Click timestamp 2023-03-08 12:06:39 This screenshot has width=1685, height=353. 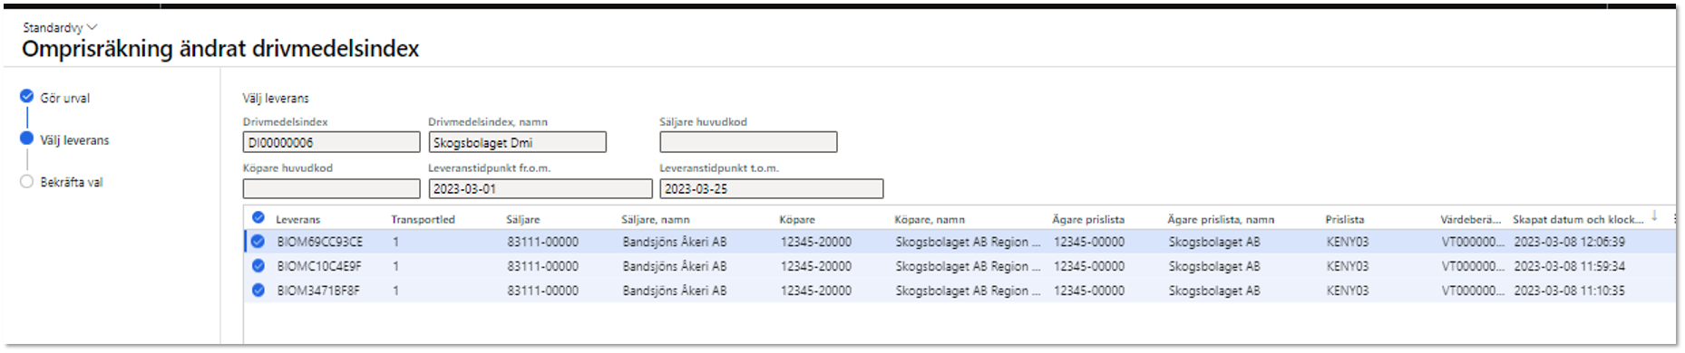pos(1570,242)
